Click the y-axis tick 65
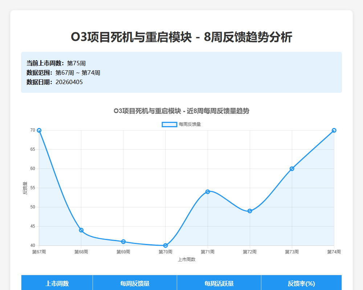Image resolution: width=363 pixels, height=290 pixels. click(33, 149)
